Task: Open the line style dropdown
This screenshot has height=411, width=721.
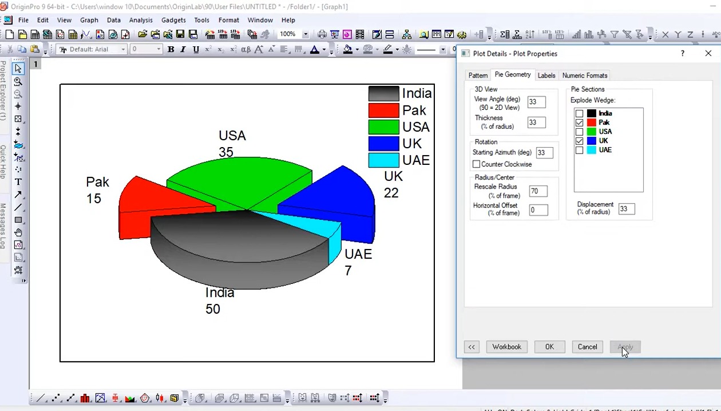Action: [443, 50]
